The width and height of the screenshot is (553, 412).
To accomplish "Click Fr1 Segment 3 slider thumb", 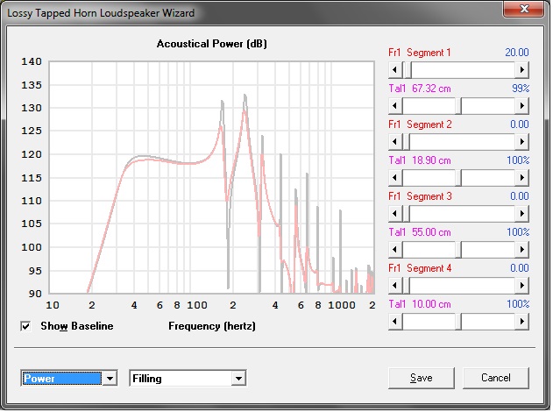I will click(x=406, y=214).
